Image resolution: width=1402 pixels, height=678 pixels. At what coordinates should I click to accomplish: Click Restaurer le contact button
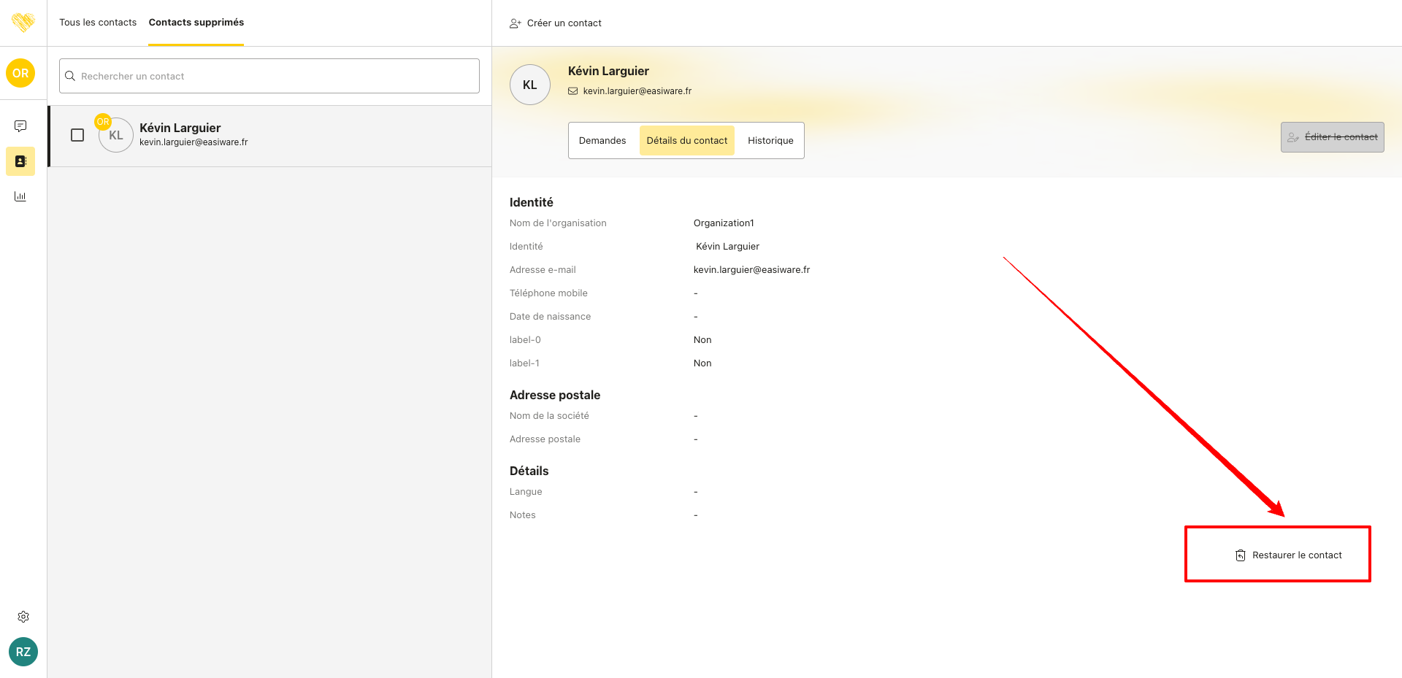[1289, 555]
